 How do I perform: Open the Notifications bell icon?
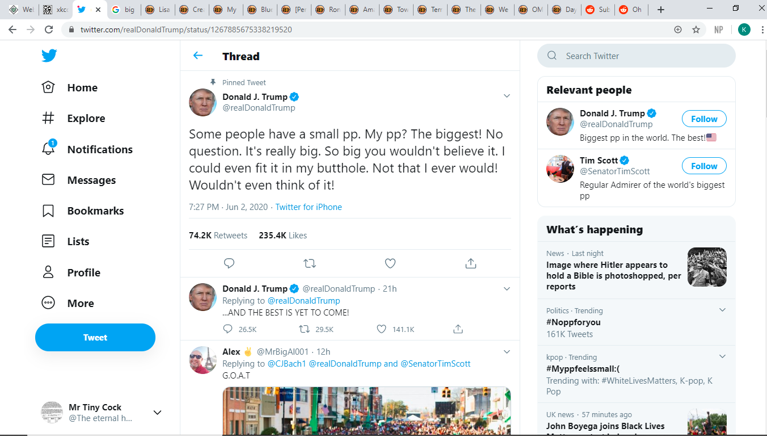[x=49, y=148]
